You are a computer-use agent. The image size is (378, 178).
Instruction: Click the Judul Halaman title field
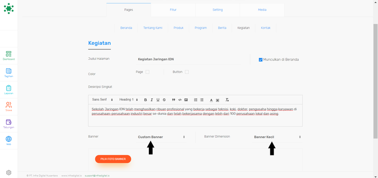188,59
